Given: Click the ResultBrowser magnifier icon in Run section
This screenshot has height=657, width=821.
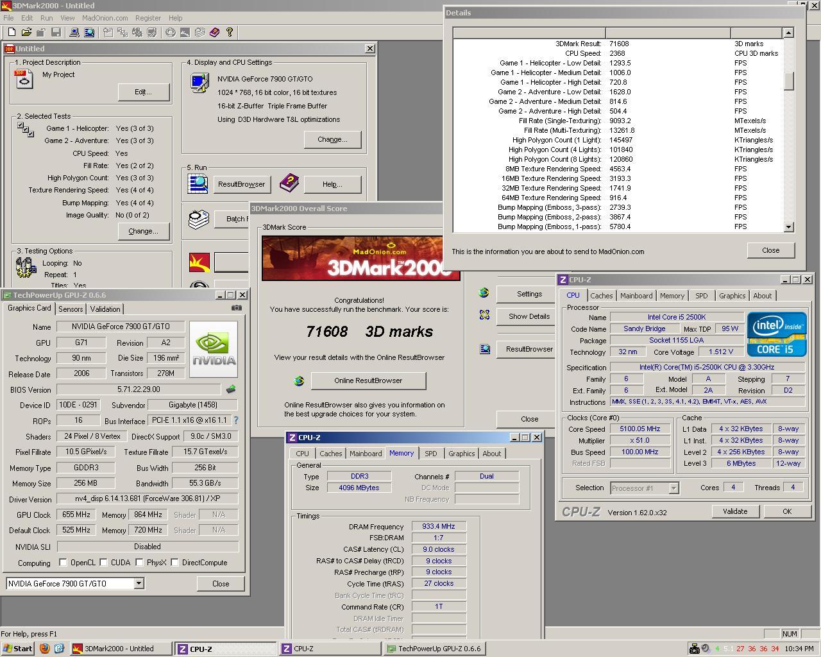Looking at the screenshot, I should pos(198,183).
